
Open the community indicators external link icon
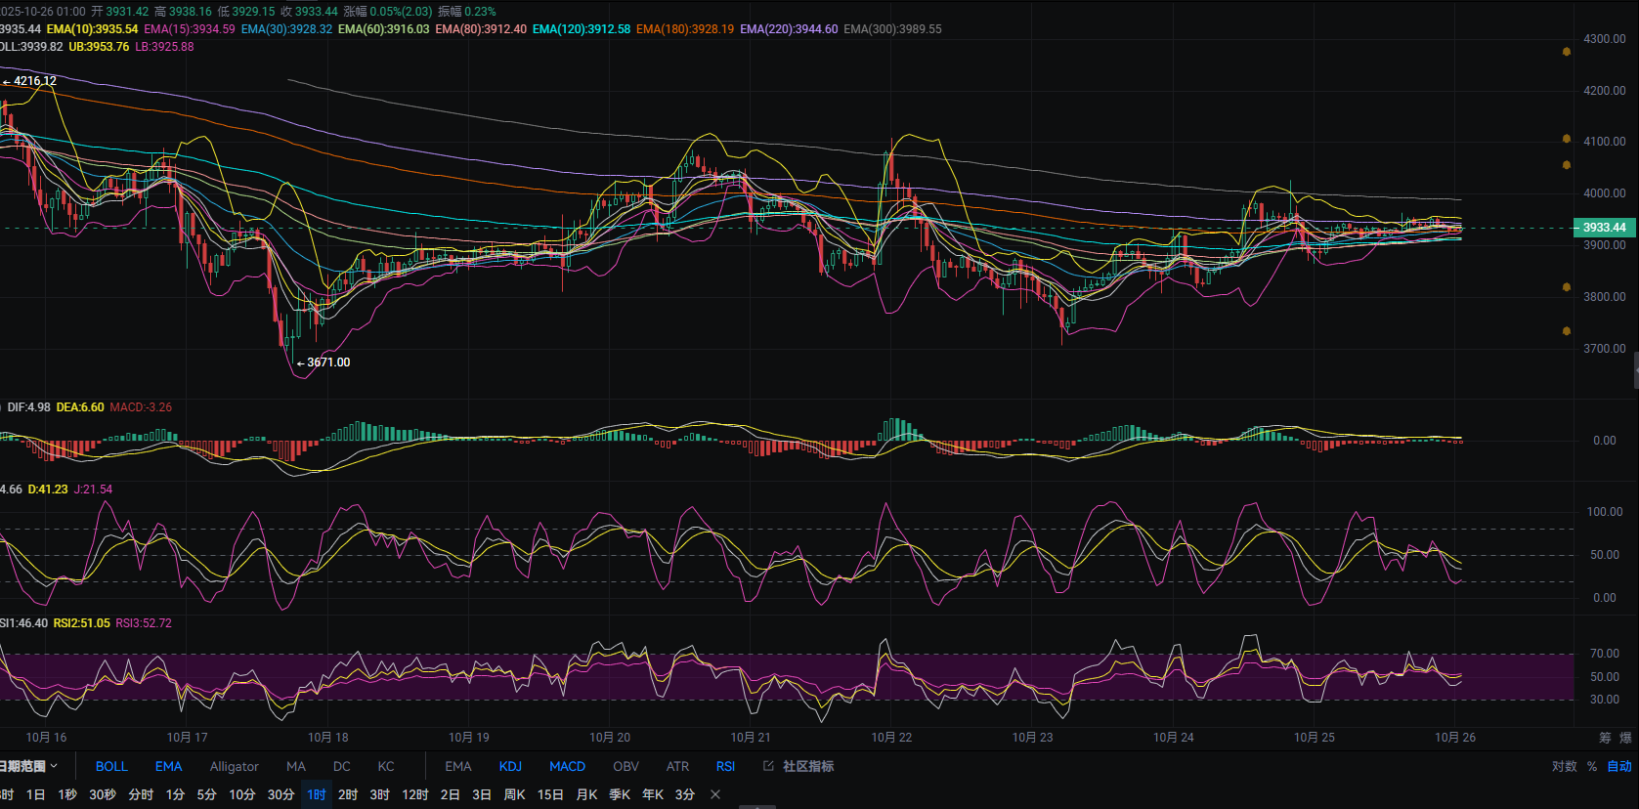(768, 766)
